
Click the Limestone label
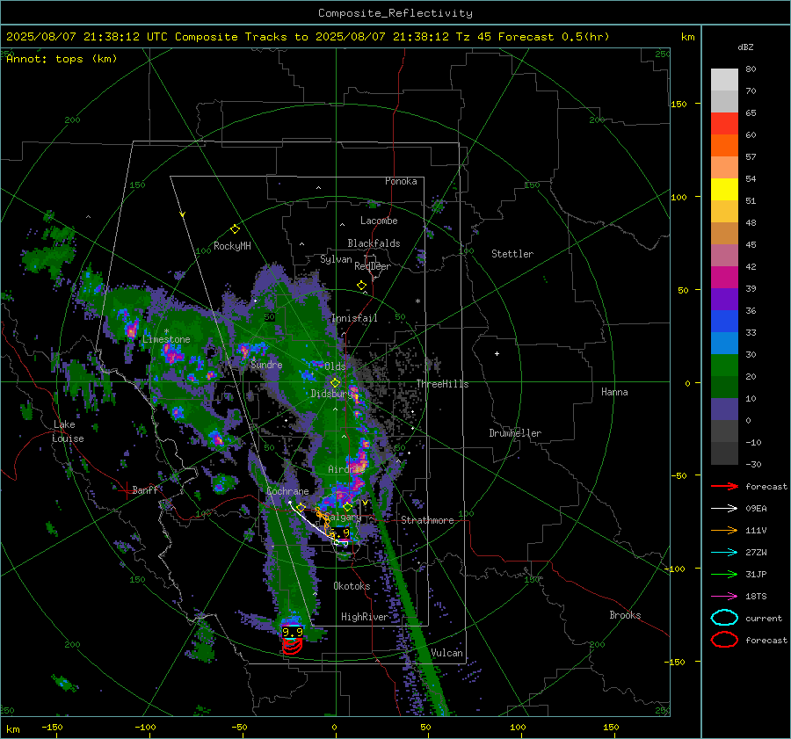[x=166, y=339]
